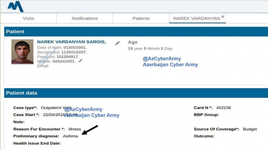
Task: Collapse the Patient data section header
Action: pyautogui.click(x=136, y=93)
